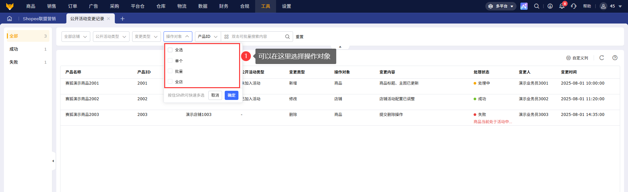628x192 pixels.
Task: Collapse the filter panel arrow
Action: pyautogui.click(x=340, y=47)
